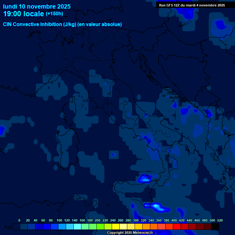The height and width of the screenshot is (235, 235).
Task: Click the Copyright 2025 Meteociel.fr text
Action: (130, 233)
